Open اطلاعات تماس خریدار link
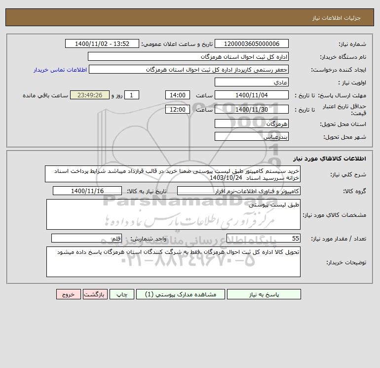 click(60, 70)
